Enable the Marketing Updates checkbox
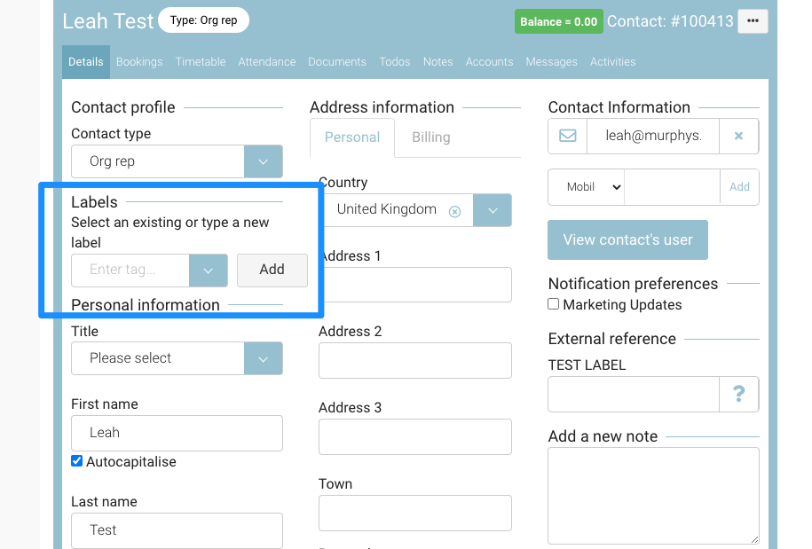 point(554,304)
